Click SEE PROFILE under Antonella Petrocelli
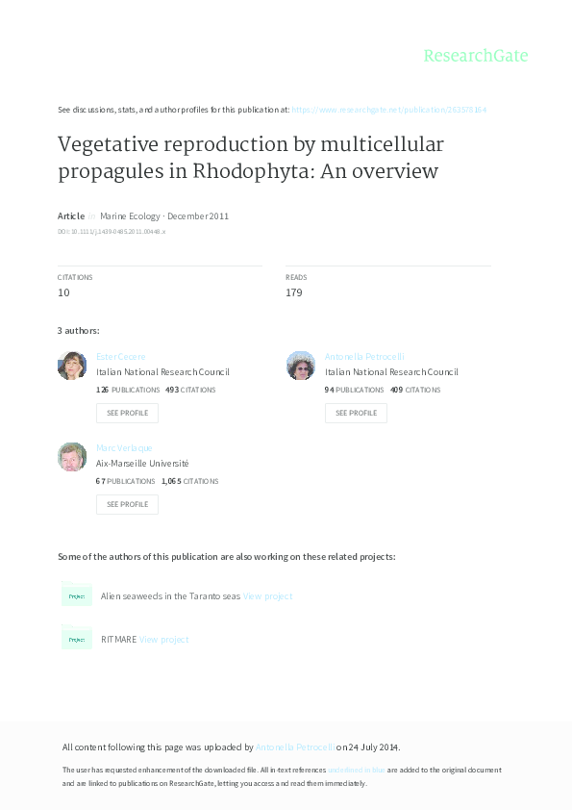 point(356,413)
